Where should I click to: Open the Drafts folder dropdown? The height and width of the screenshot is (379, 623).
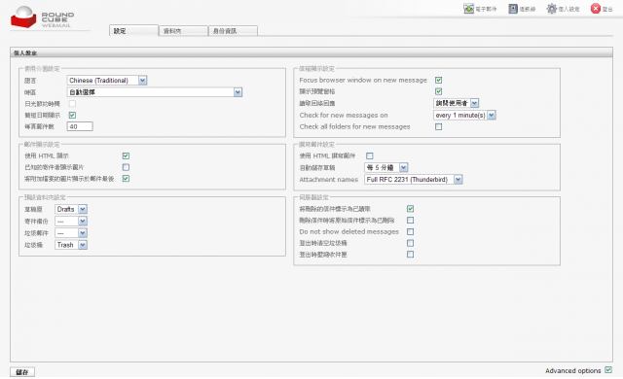pyautogui.click(x=71, y=209)
